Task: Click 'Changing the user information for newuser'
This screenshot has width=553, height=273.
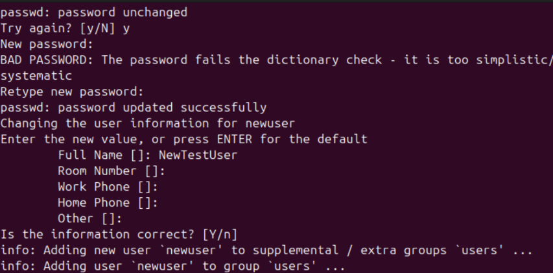Action: tap(147, 123)
